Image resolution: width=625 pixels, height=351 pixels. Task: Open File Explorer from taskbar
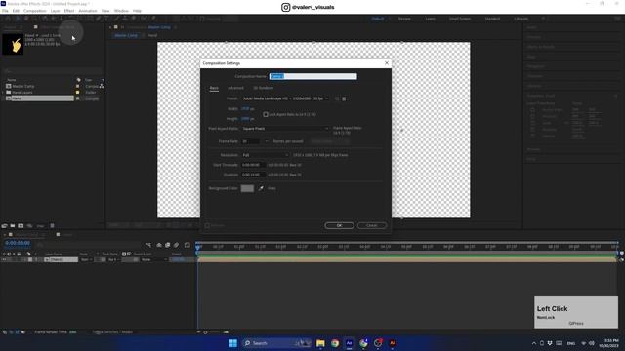click(x=320, y=343)
